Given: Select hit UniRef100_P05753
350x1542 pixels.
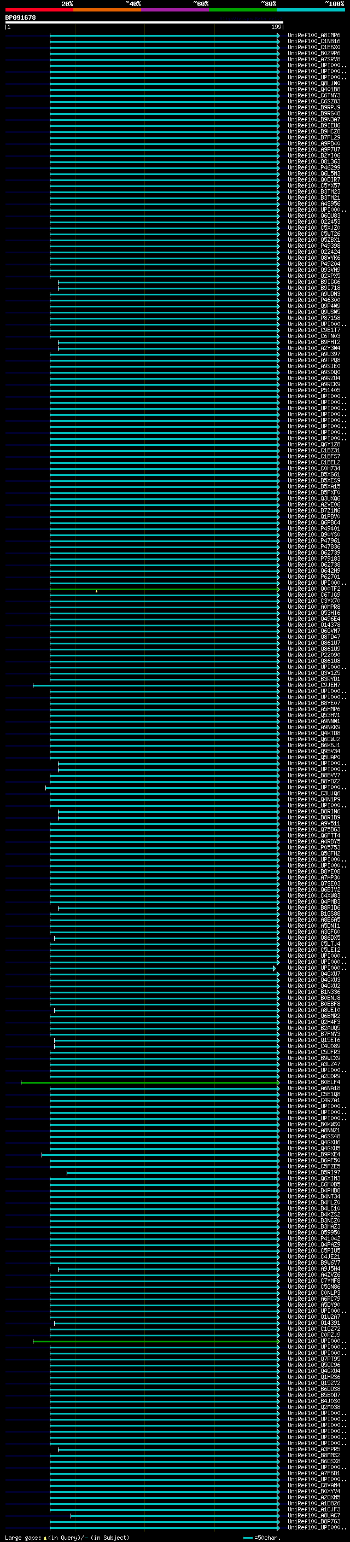Looking at the screenshot, I should pos(314,847).
